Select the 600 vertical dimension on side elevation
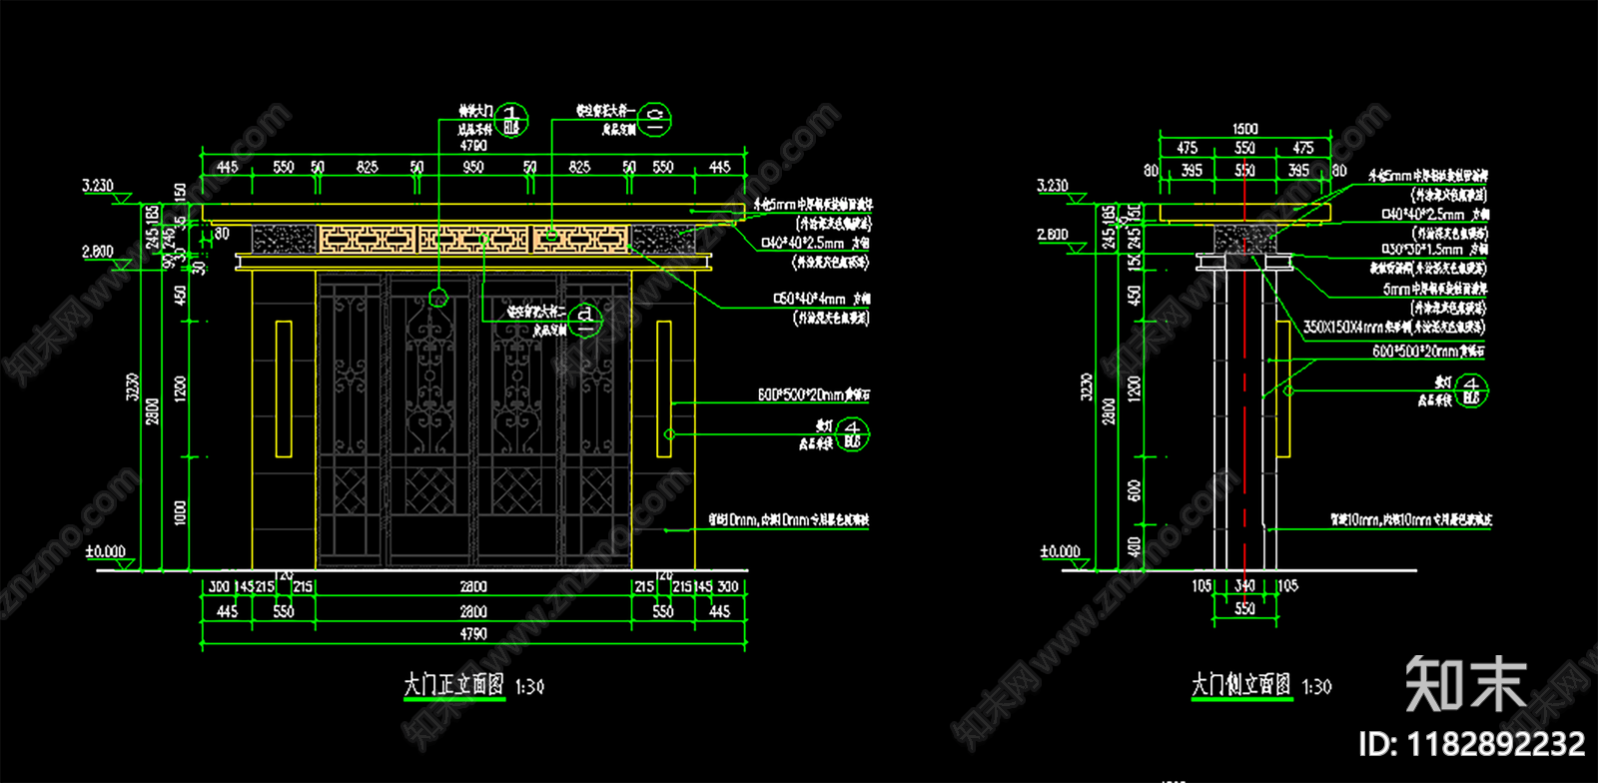The image size is (1598, 783). (x=1135, y=490)
